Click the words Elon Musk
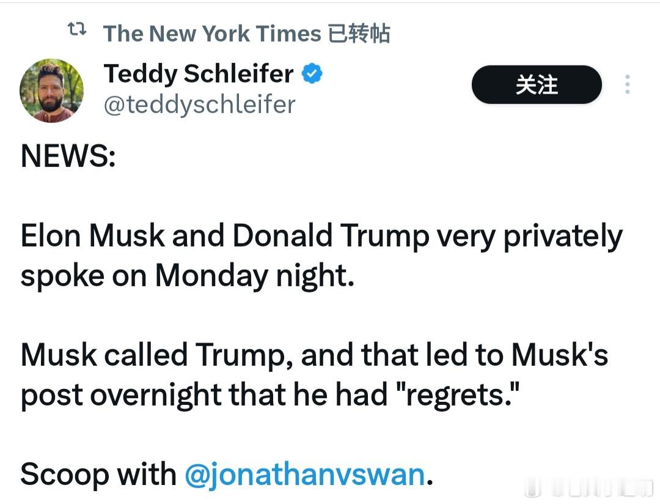 coord(93,235)
